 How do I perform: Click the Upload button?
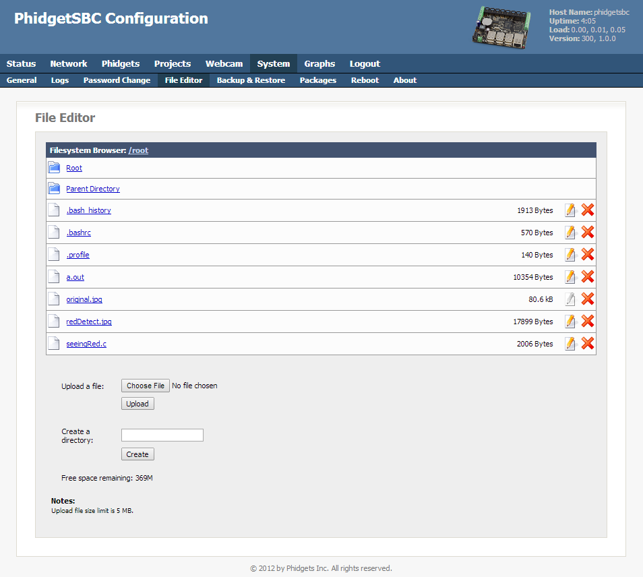pyautogui.click(x=137, y=404)
